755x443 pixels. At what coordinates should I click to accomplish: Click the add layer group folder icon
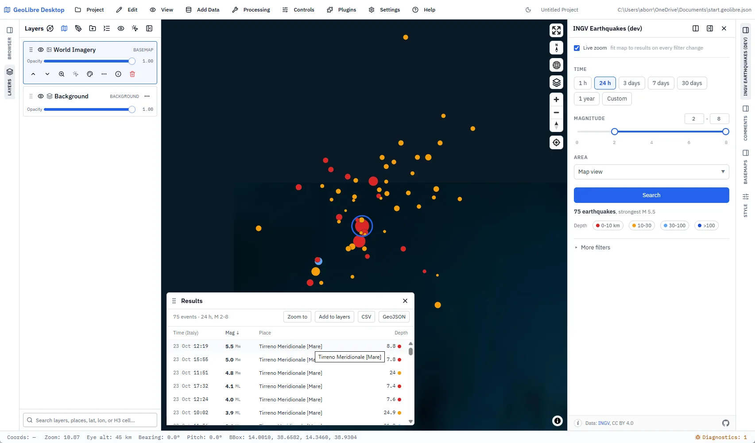pyautogui.click(x=93, y=28)
